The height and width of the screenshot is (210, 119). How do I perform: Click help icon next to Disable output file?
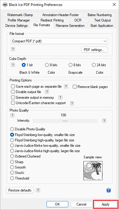(47, 92)
